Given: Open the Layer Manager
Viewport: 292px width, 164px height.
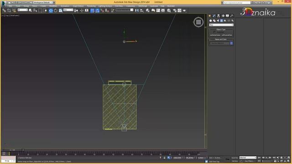Looking at the screenshot, I should 148,10.
